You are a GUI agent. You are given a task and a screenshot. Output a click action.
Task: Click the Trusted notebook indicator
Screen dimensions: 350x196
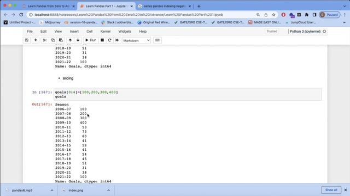click(x=272, y=32)
